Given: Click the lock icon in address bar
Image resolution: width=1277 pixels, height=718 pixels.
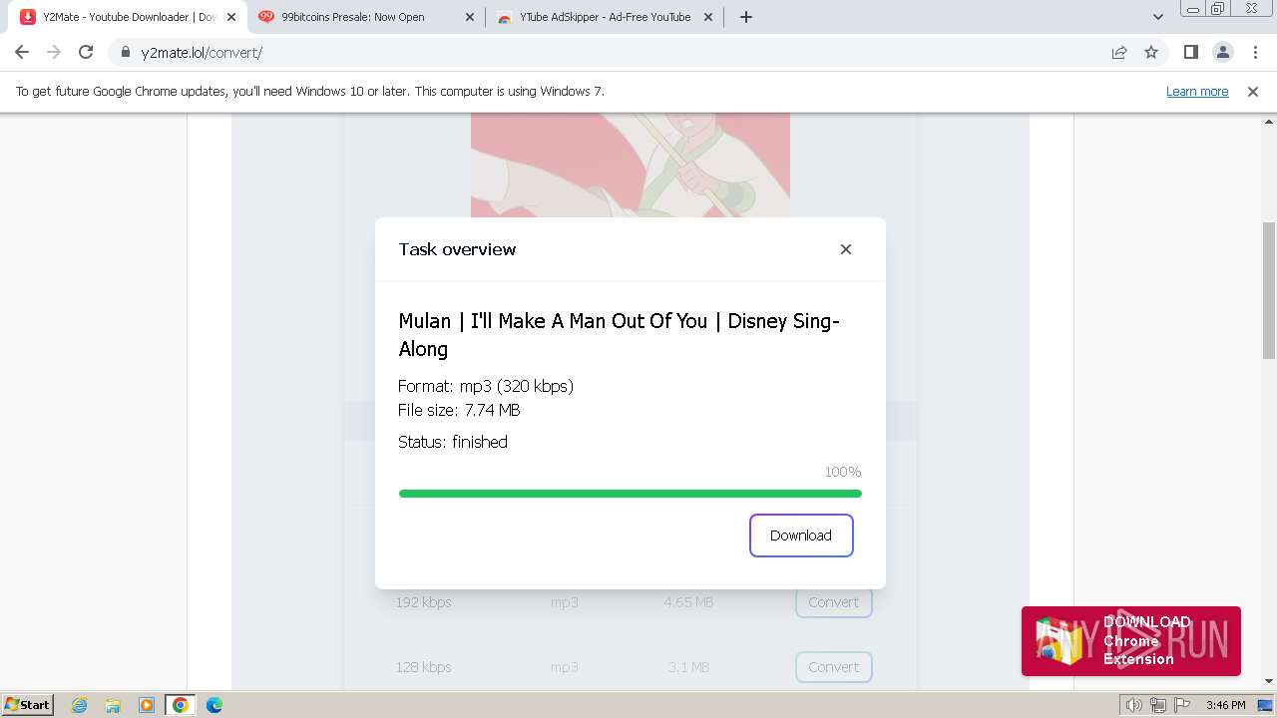Looking at the screenshot, I should (126, 53).
